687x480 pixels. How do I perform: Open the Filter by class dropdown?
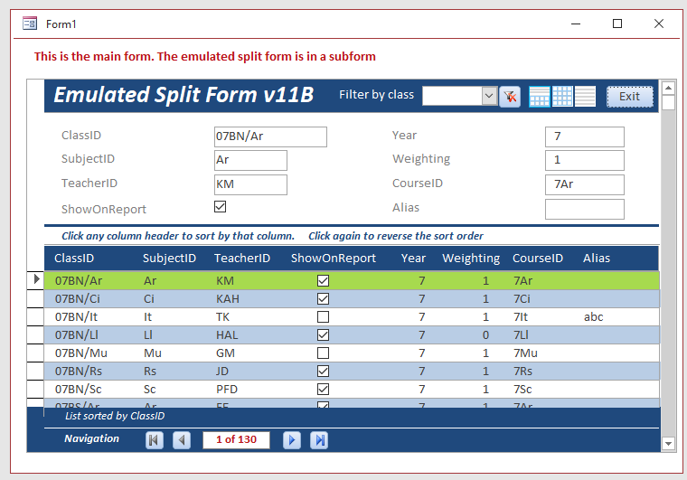click(489, 96)
